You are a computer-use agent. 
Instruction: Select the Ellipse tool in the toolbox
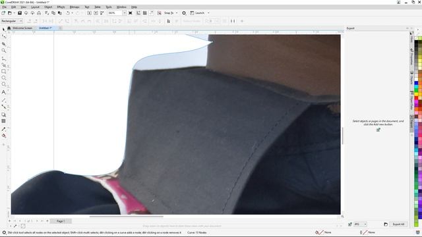pyautogui.click(x=3, y=78)
